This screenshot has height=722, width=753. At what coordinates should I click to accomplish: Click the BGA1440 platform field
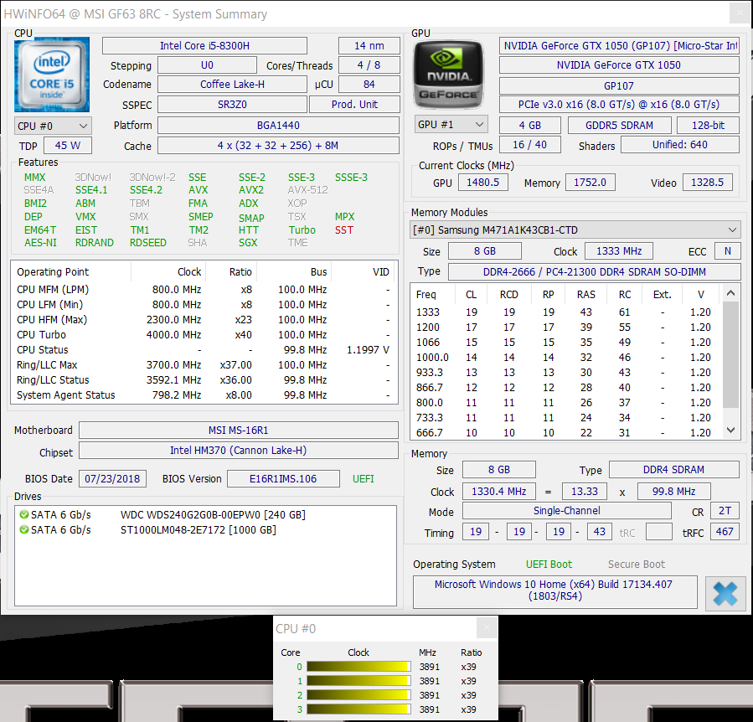click(x=279, y=126)
